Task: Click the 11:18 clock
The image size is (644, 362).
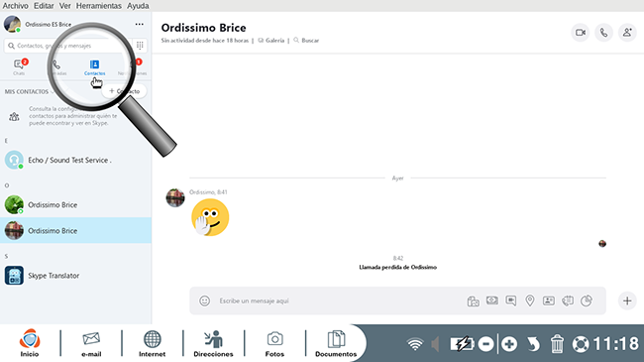Action: click(x=616, y=344)
